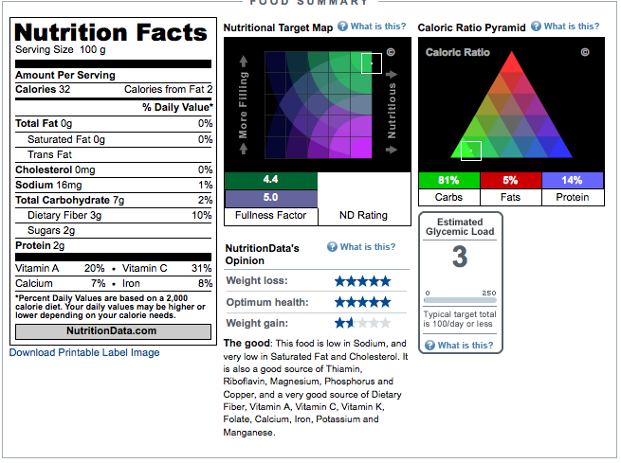Click the 'Nutrition Facts' heading
Viewport: 621px width, 463px height.
coord(111,32)
